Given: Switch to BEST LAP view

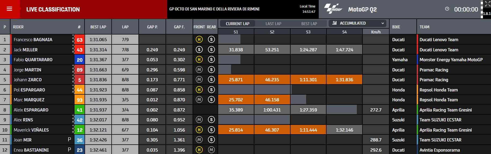Looking at the screenshot, I should click(309, 24).
